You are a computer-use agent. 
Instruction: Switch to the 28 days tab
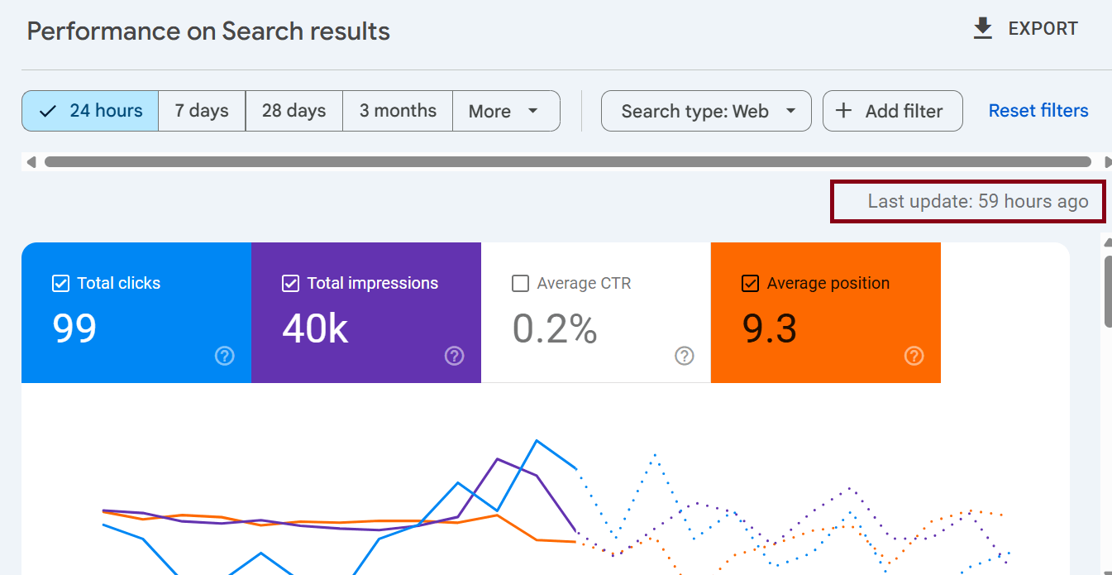(x=294, y=110)
